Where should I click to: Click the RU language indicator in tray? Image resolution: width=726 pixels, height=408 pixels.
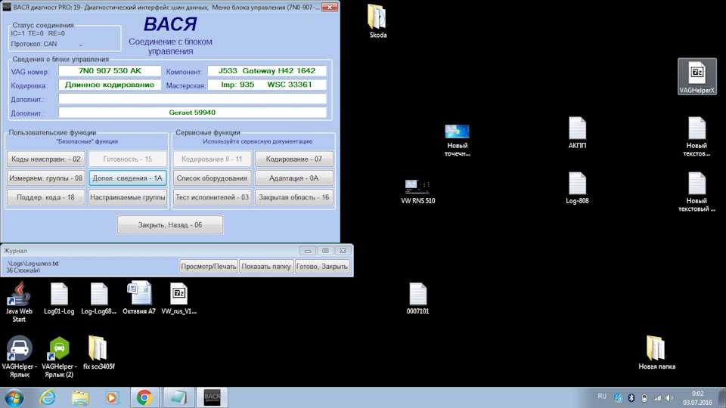click(602, 396)
